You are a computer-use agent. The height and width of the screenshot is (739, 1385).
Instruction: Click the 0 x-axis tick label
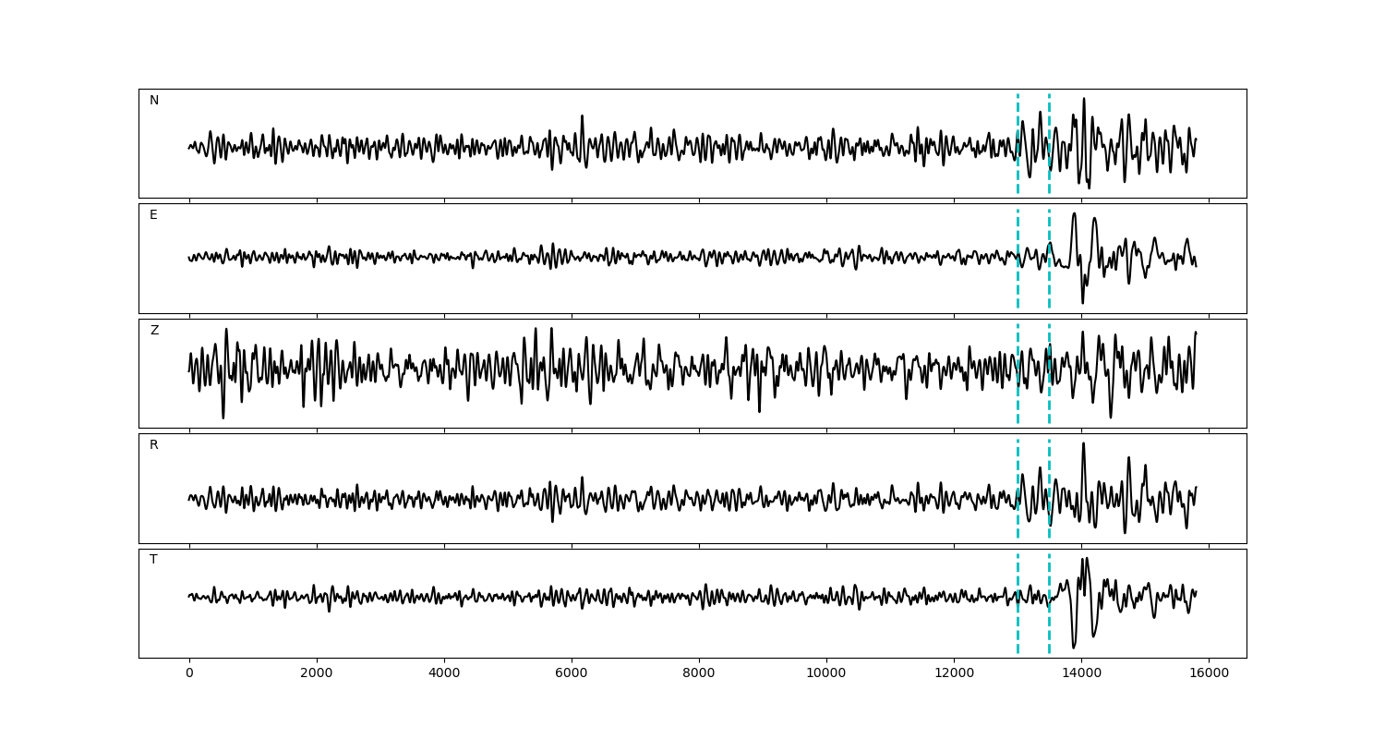pyautogui.click(x=189, y=674)
